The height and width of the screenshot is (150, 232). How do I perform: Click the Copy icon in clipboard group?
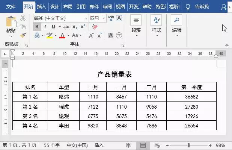click(x=23, y=27)
